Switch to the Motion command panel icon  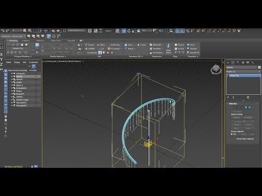(243, 63)
